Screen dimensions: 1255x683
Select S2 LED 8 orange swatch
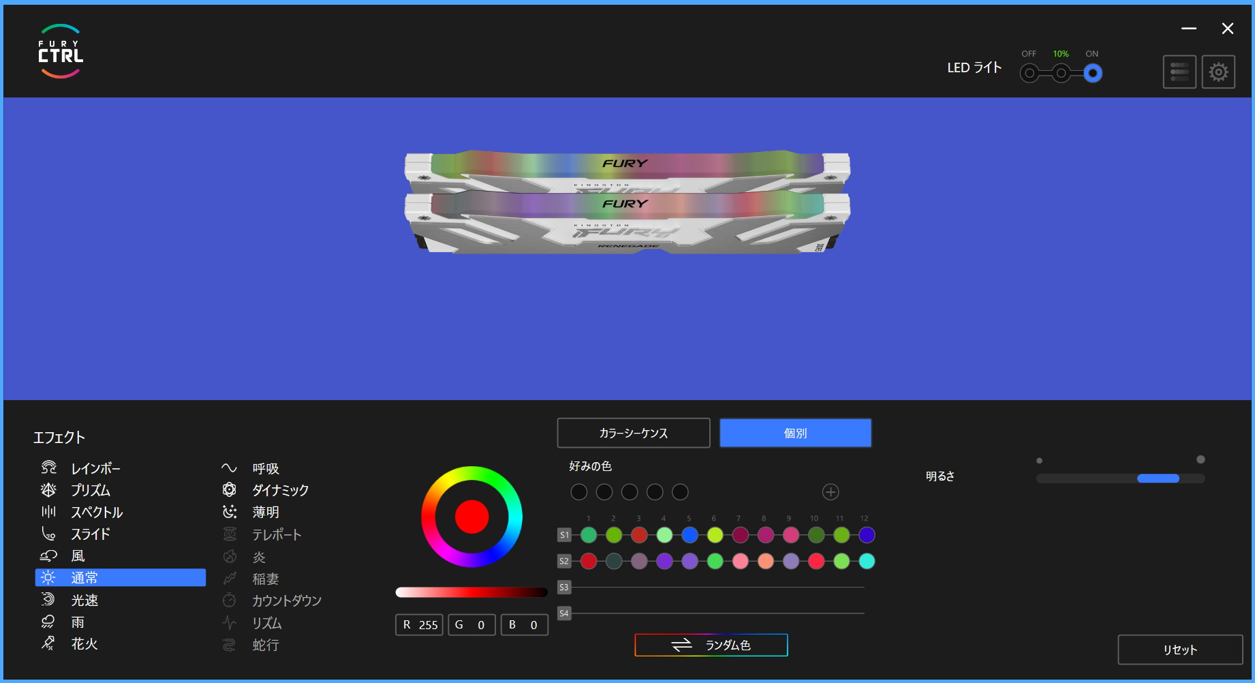click(x=766, y=561)
